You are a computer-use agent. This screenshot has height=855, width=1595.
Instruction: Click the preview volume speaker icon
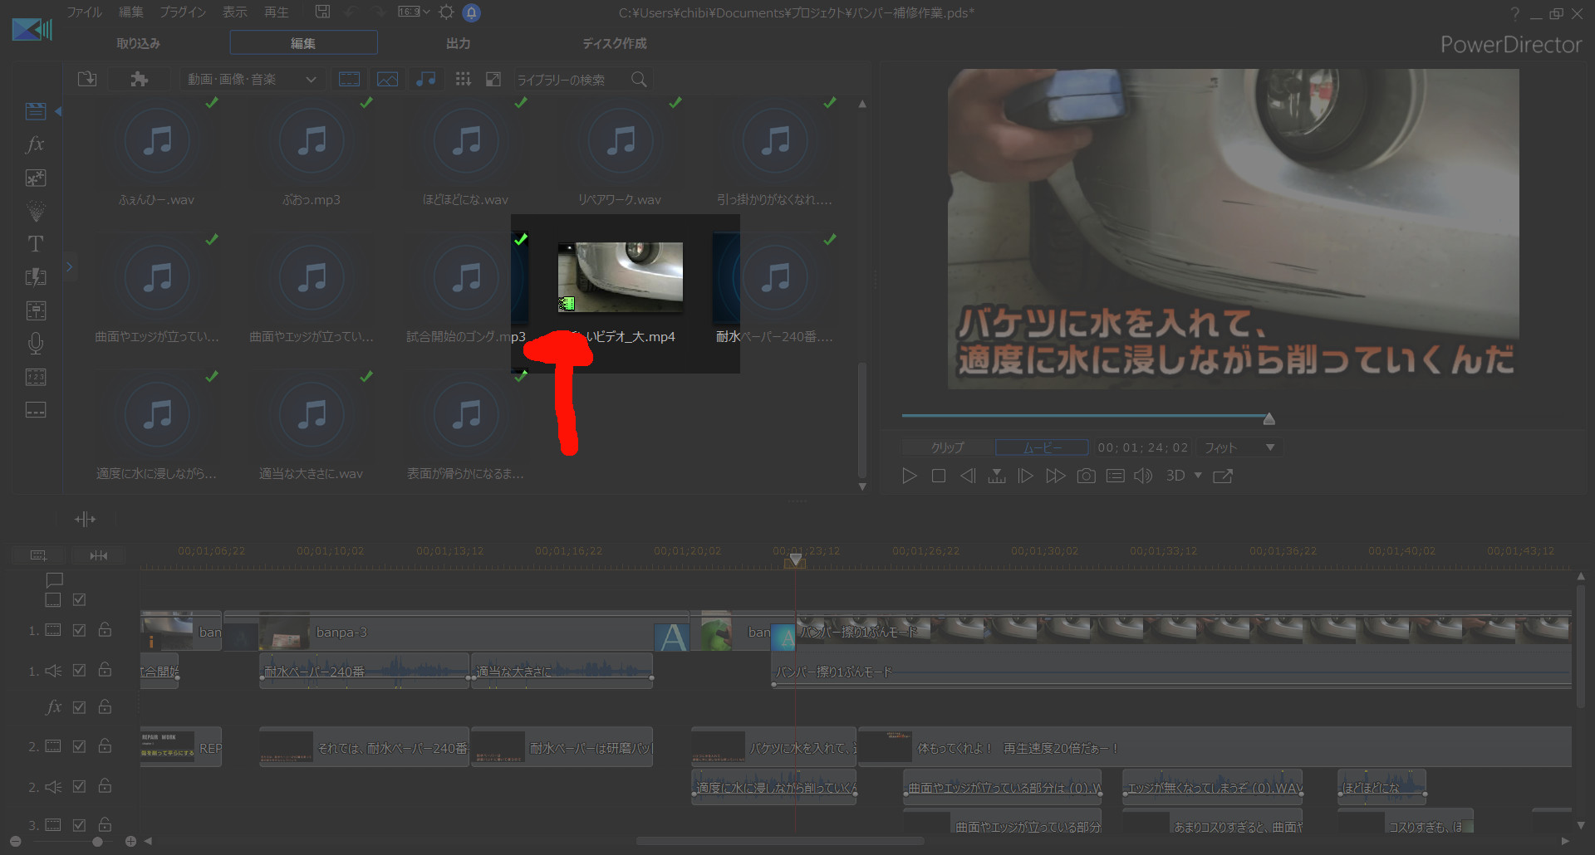[1143, 476]
